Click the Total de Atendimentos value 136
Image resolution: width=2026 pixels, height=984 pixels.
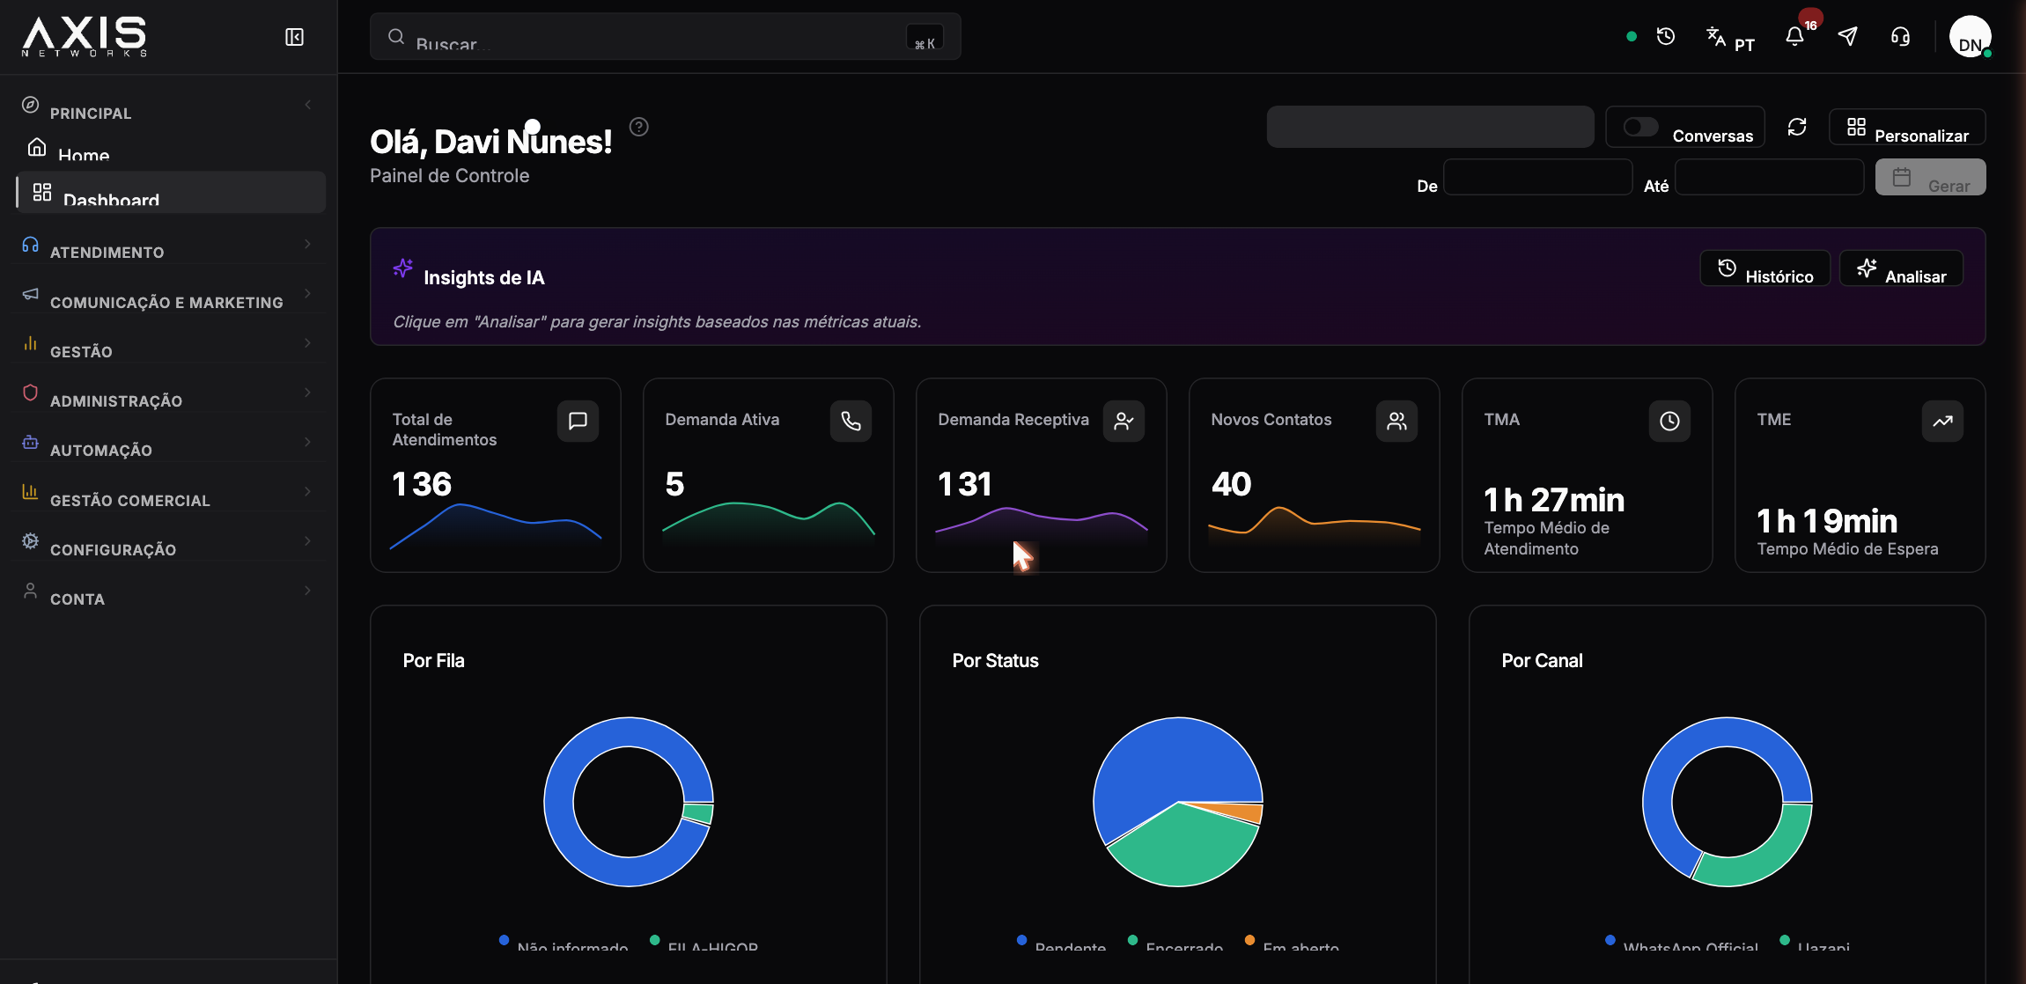[x=422, y=484]
